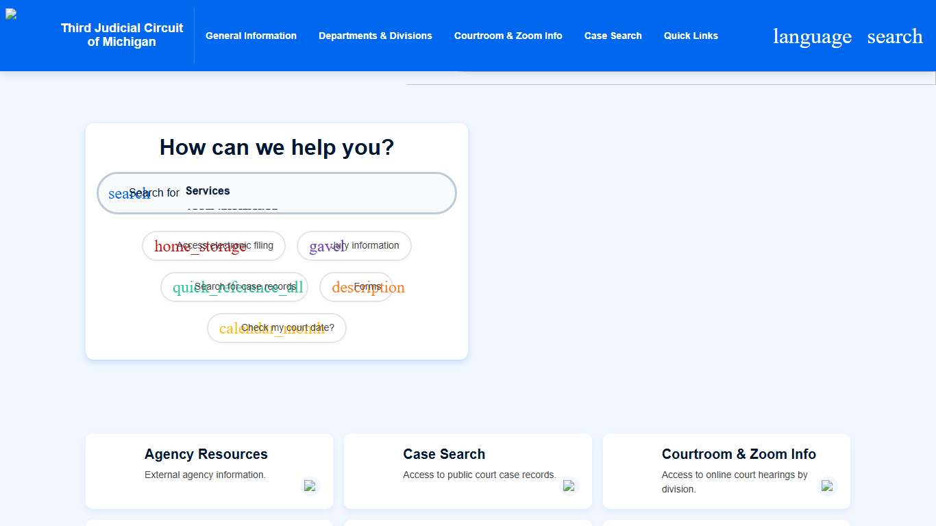
Task: Open the Agency Resources card title
Action: pos(206,454)
